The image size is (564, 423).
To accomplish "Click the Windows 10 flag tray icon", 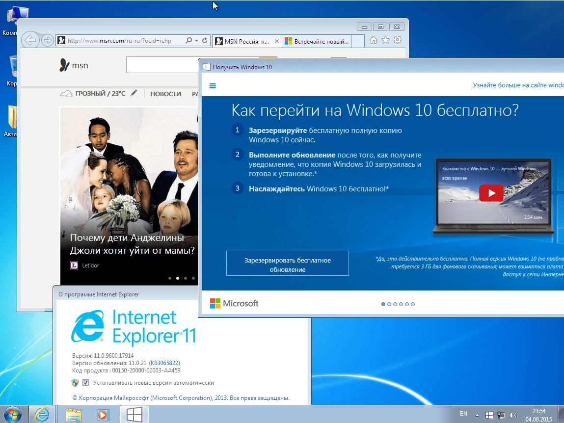I will pos(489,415).
